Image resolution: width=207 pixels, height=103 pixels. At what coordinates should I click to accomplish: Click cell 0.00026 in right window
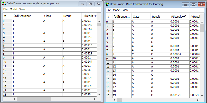click(195, 54)
